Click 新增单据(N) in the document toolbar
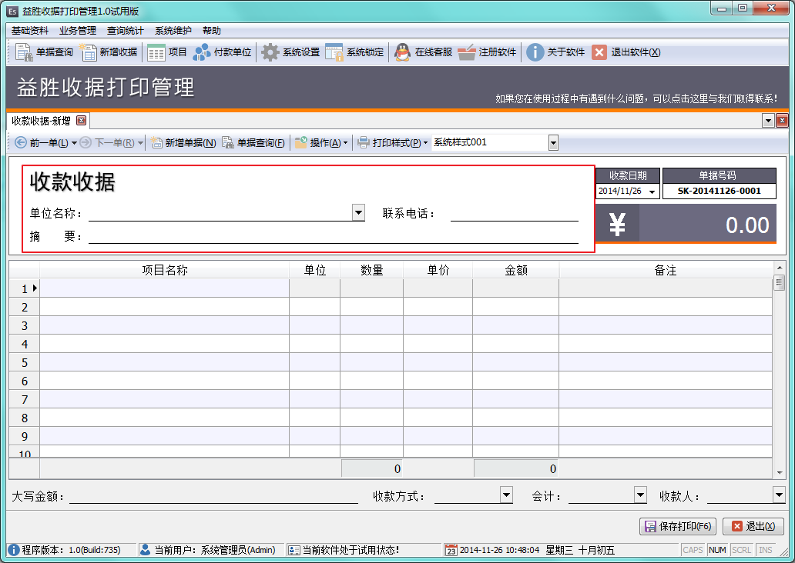Screen dimensions: 795x563 [183, 143]
